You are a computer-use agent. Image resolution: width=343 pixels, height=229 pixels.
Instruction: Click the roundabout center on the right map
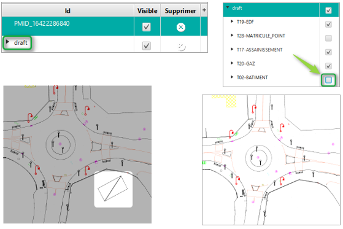click(258, 157)
